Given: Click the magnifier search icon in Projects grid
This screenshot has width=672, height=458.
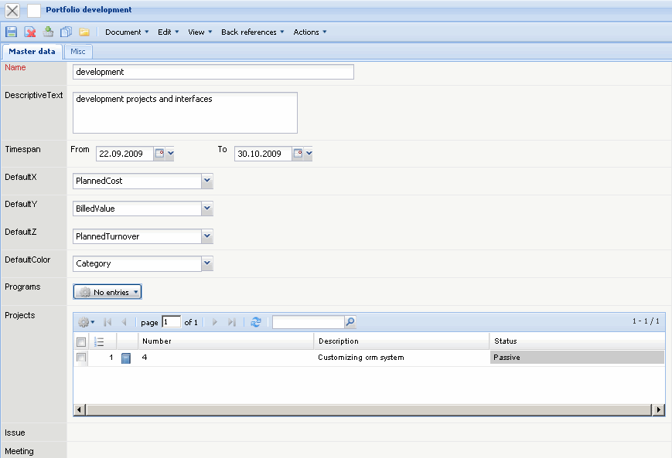Looking at the screenshot, I should coord(350,322).
